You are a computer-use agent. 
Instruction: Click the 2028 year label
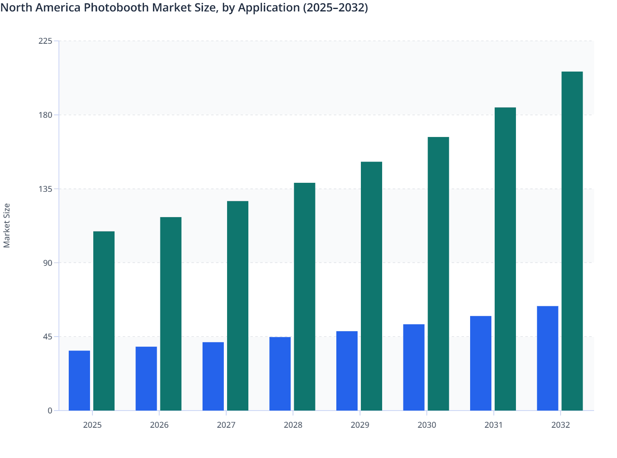293,425
